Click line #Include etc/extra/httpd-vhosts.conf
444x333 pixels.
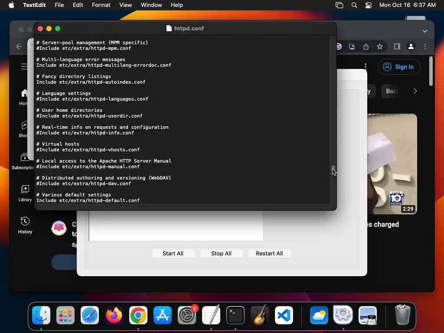click(x=88, y=150)
